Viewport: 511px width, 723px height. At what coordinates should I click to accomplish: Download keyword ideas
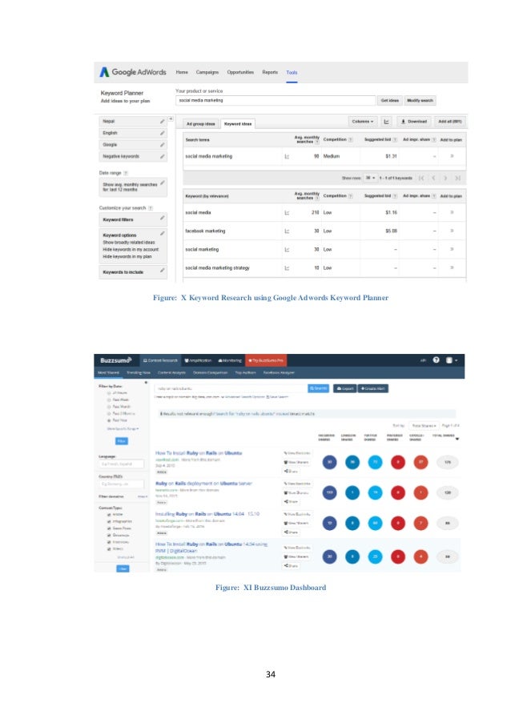click(x=414, y=122)
